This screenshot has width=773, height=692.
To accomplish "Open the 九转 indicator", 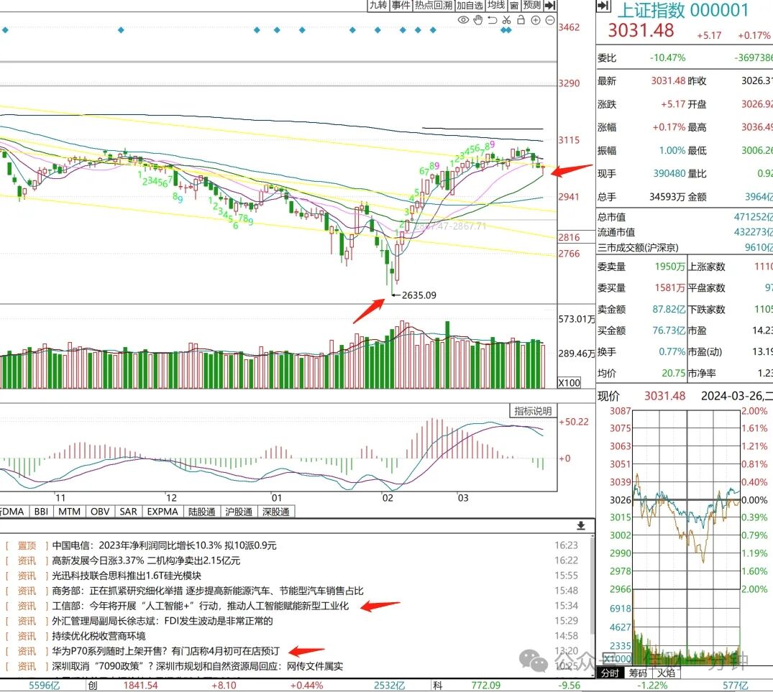I will [379, 6].
